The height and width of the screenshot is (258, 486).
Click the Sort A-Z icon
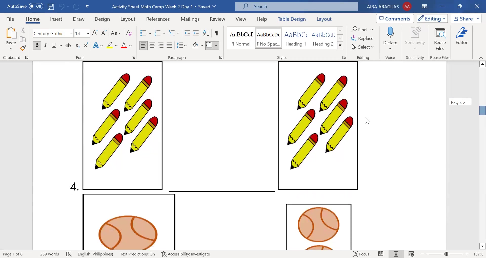(206, 33)
